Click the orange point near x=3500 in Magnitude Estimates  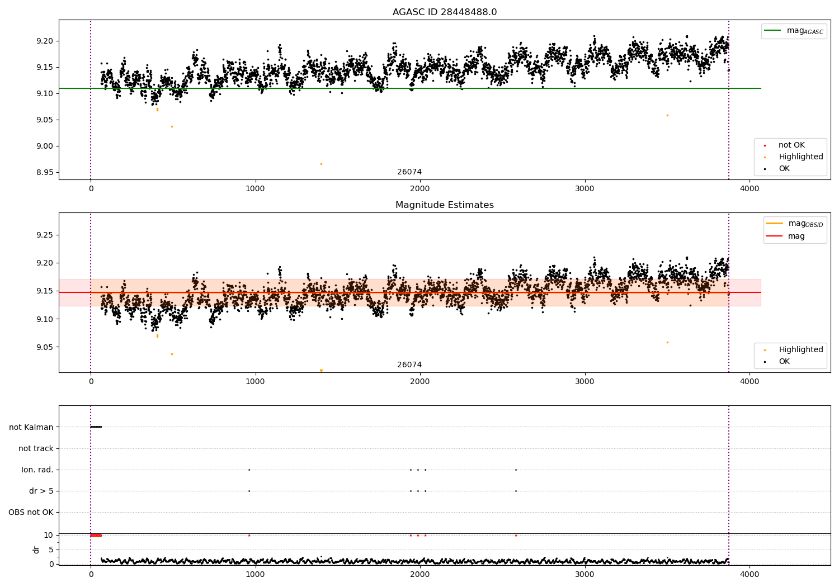pos(667,342)
